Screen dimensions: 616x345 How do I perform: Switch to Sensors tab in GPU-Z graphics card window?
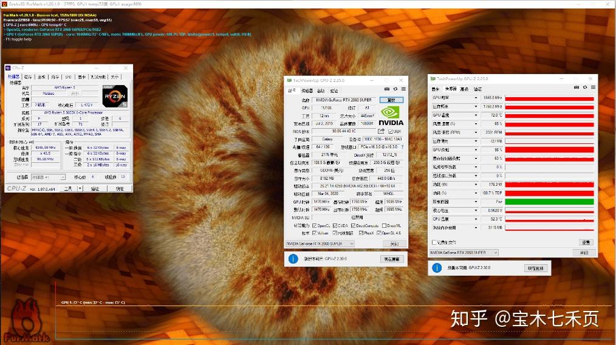point(307,91)
